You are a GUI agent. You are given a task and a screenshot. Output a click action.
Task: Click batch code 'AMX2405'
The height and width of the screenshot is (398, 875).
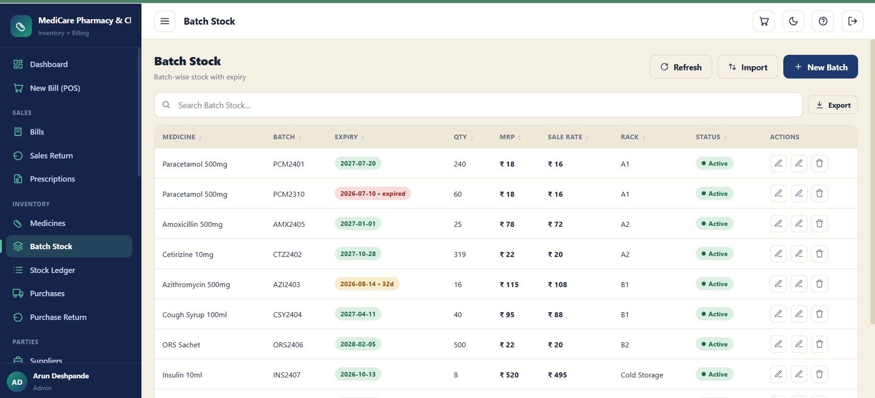point(289,224)
